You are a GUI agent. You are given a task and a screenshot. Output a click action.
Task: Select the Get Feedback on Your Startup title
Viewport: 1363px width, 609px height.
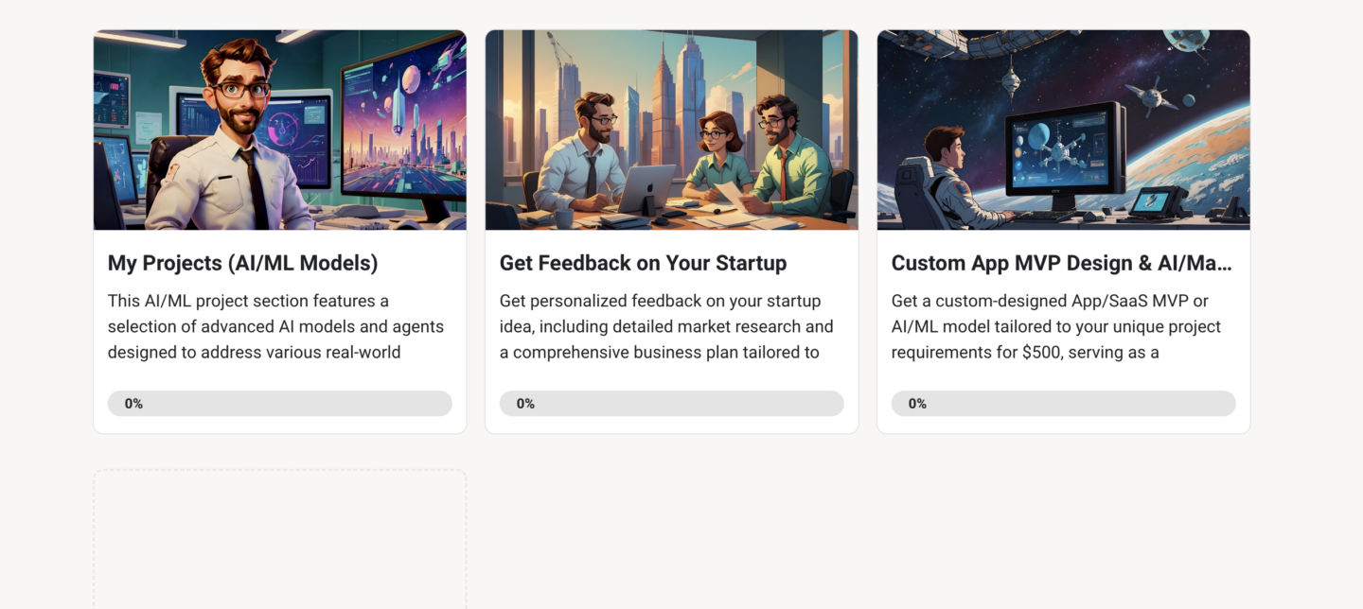644,263
